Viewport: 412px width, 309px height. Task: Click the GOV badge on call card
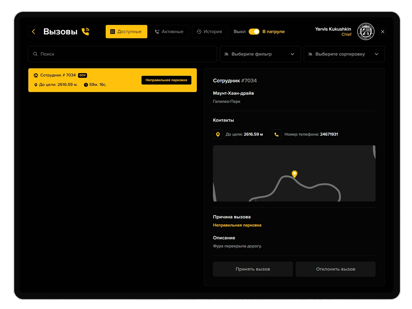82,75
